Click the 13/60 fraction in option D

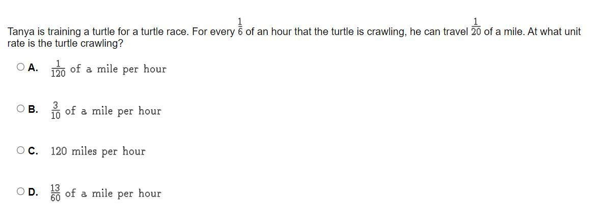point(56,193)
